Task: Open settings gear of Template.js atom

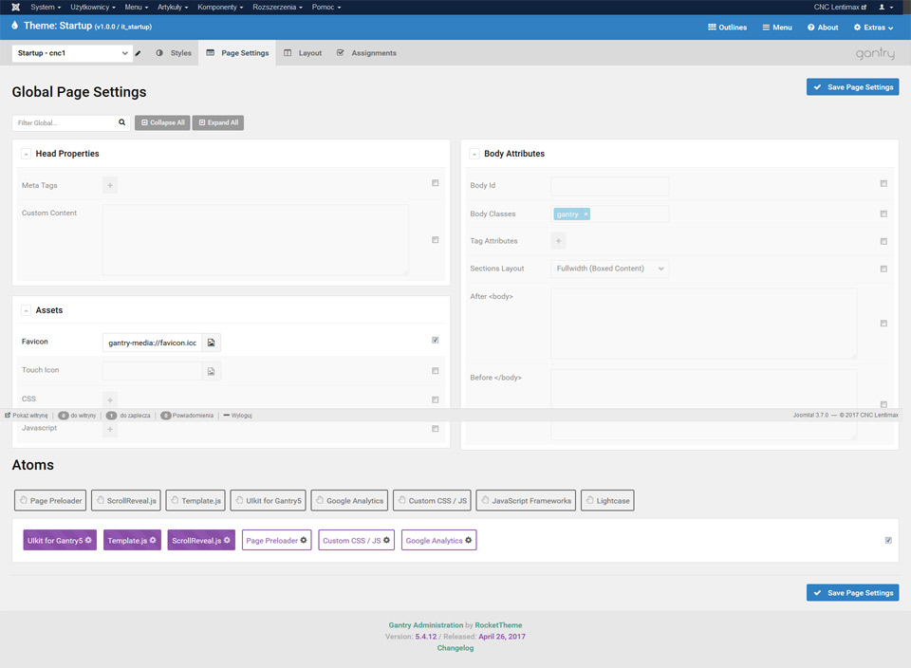Action: [x=153, y=540]
